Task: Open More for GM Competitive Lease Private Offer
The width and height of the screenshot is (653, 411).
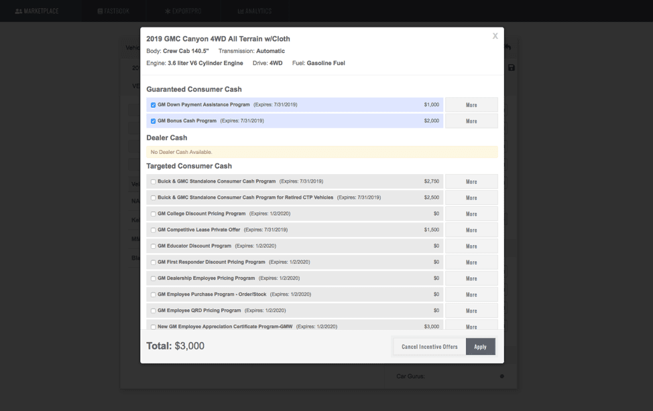Action: click(x=471, y=230)
